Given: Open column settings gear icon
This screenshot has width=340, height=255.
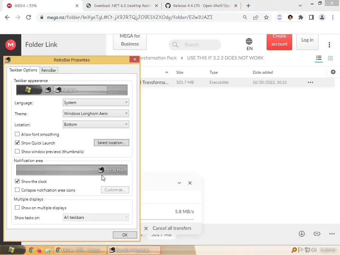Looking at the screenshot, I should click(x=333, y=72).
